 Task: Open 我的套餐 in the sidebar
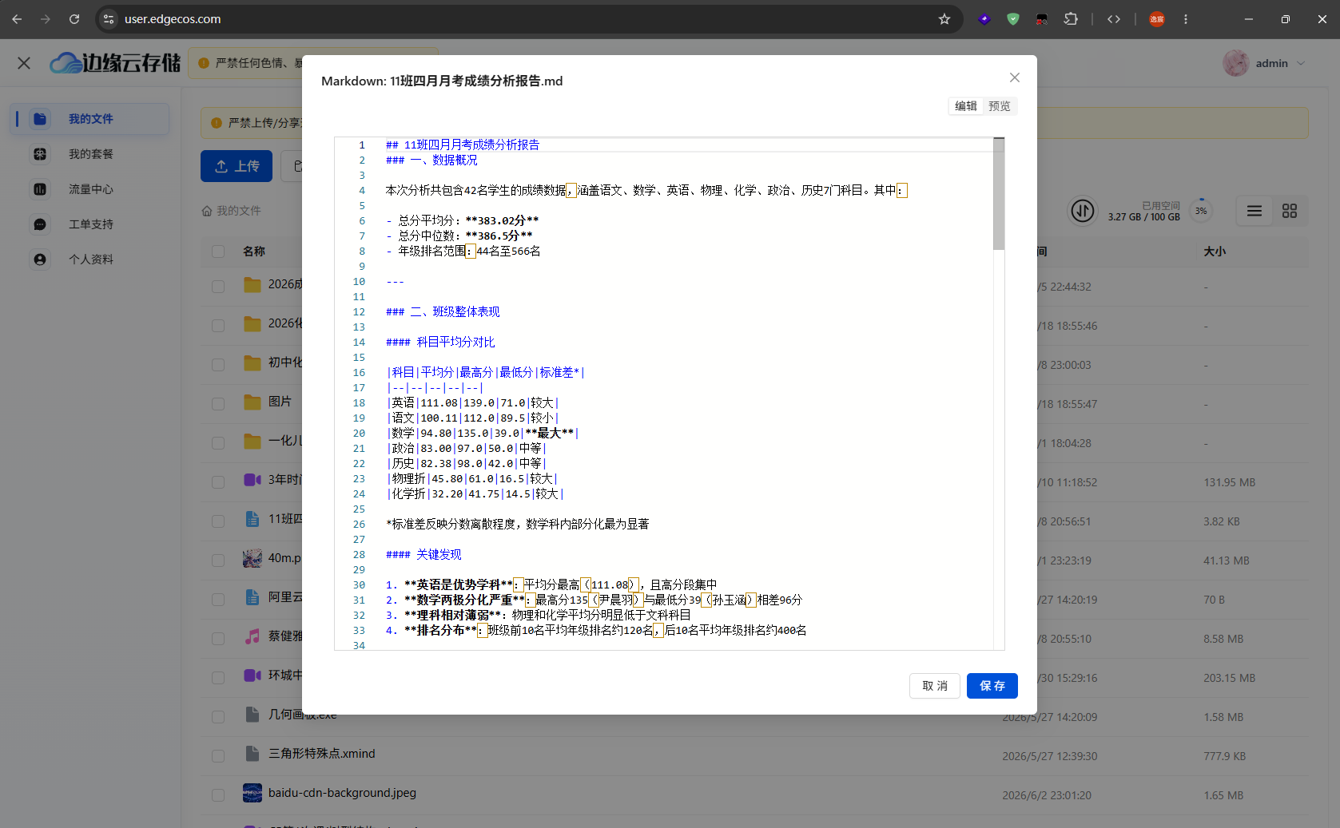89,154
